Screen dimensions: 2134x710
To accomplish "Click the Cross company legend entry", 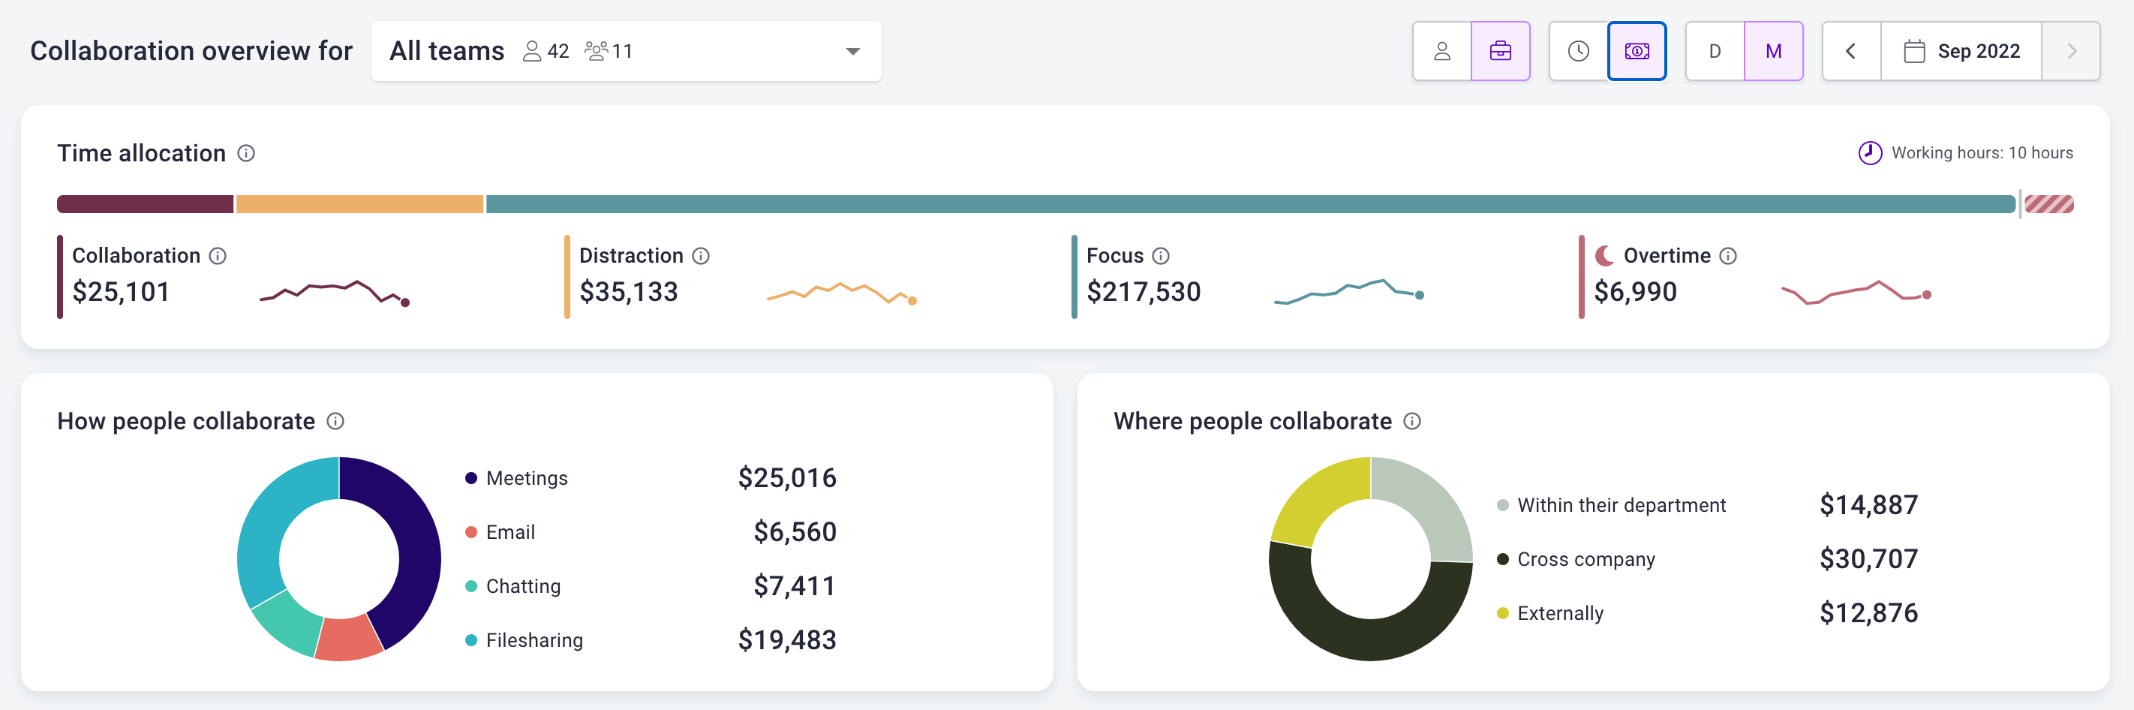I will (x=1585, y=560).
